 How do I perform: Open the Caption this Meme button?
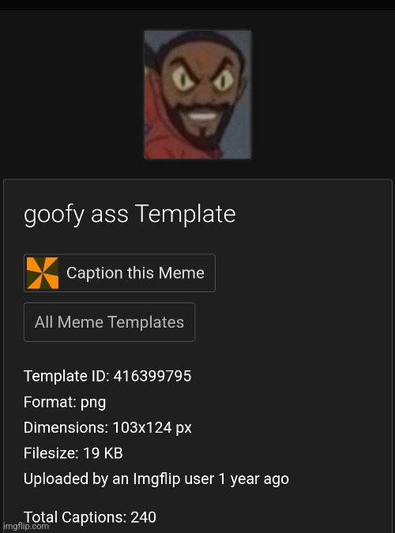pos(119,273)
